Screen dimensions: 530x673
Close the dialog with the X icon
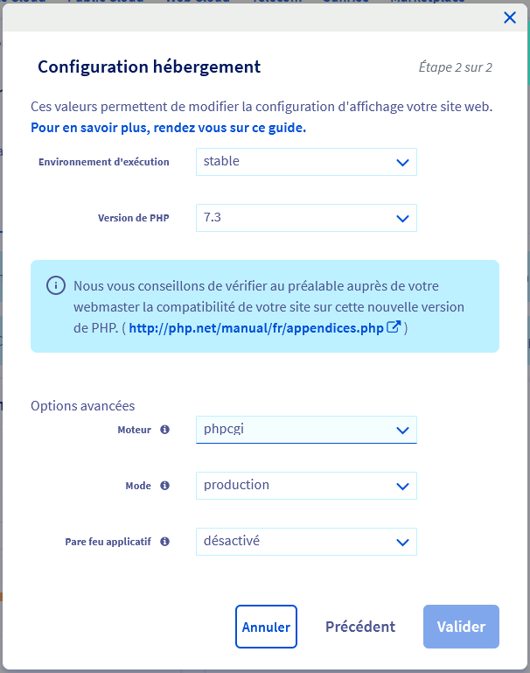510,18
